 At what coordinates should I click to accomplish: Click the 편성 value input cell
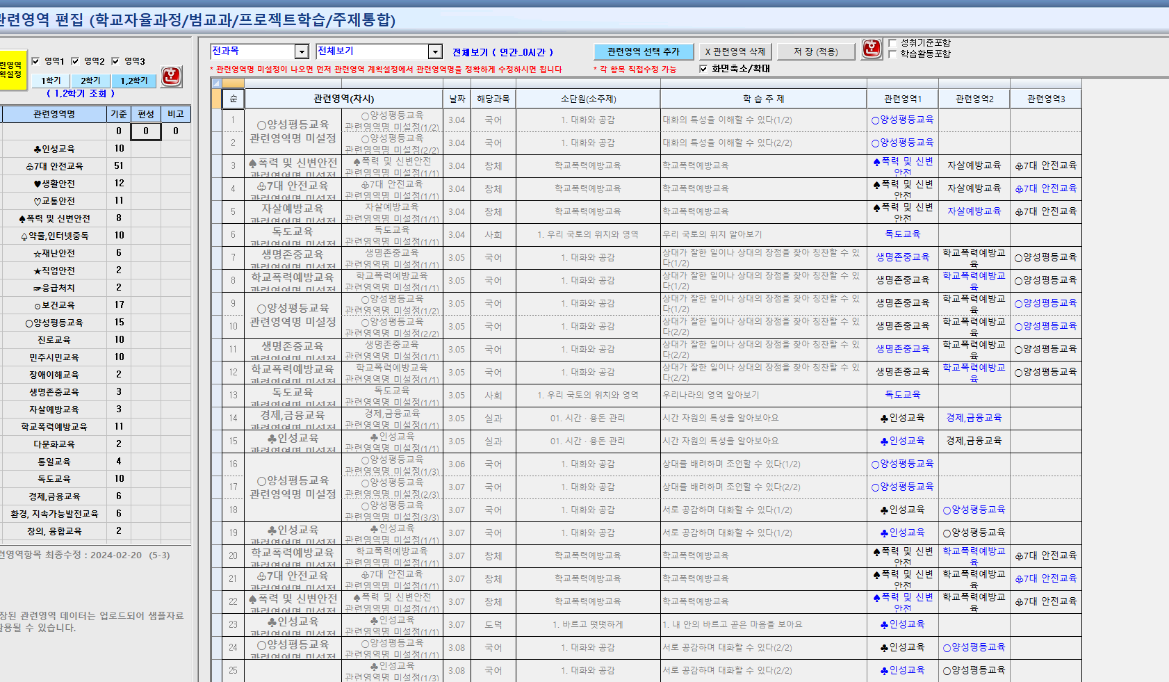point(146,131)
